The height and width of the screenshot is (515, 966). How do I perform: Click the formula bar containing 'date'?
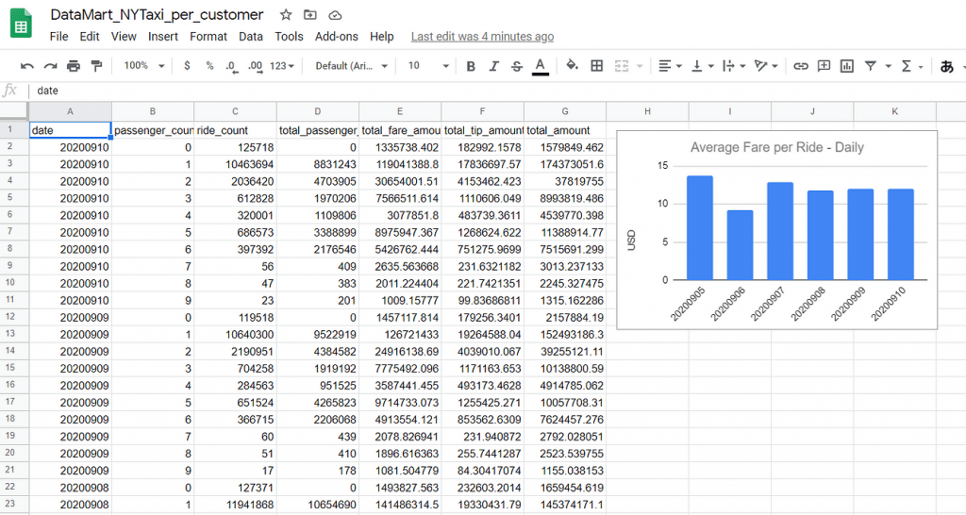click(496, 91)
